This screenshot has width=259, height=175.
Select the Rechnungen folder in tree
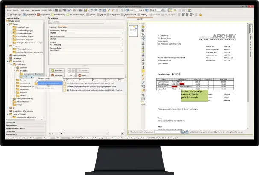[x=27, y=77]
